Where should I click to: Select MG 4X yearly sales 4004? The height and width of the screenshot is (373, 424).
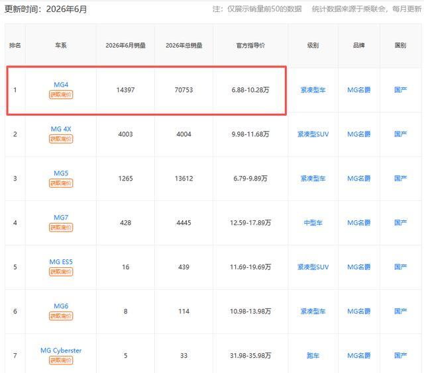pyautogui.click(x=184, y=134)
